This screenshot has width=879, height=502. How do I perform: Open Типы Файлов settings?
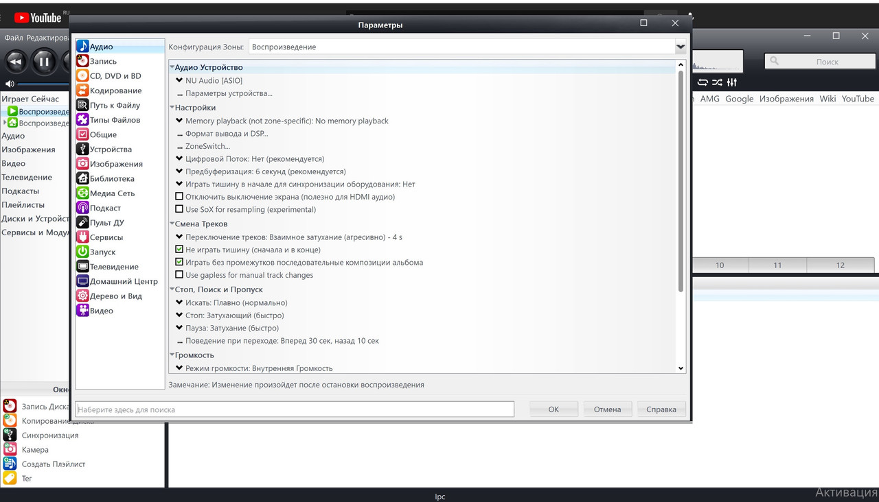point(115,120)
